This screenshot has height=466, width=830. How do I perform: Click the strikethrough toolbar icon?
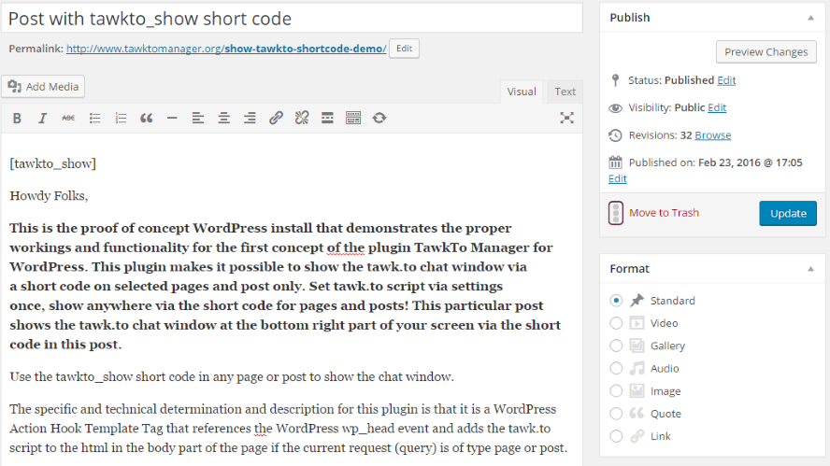point(68,118)
